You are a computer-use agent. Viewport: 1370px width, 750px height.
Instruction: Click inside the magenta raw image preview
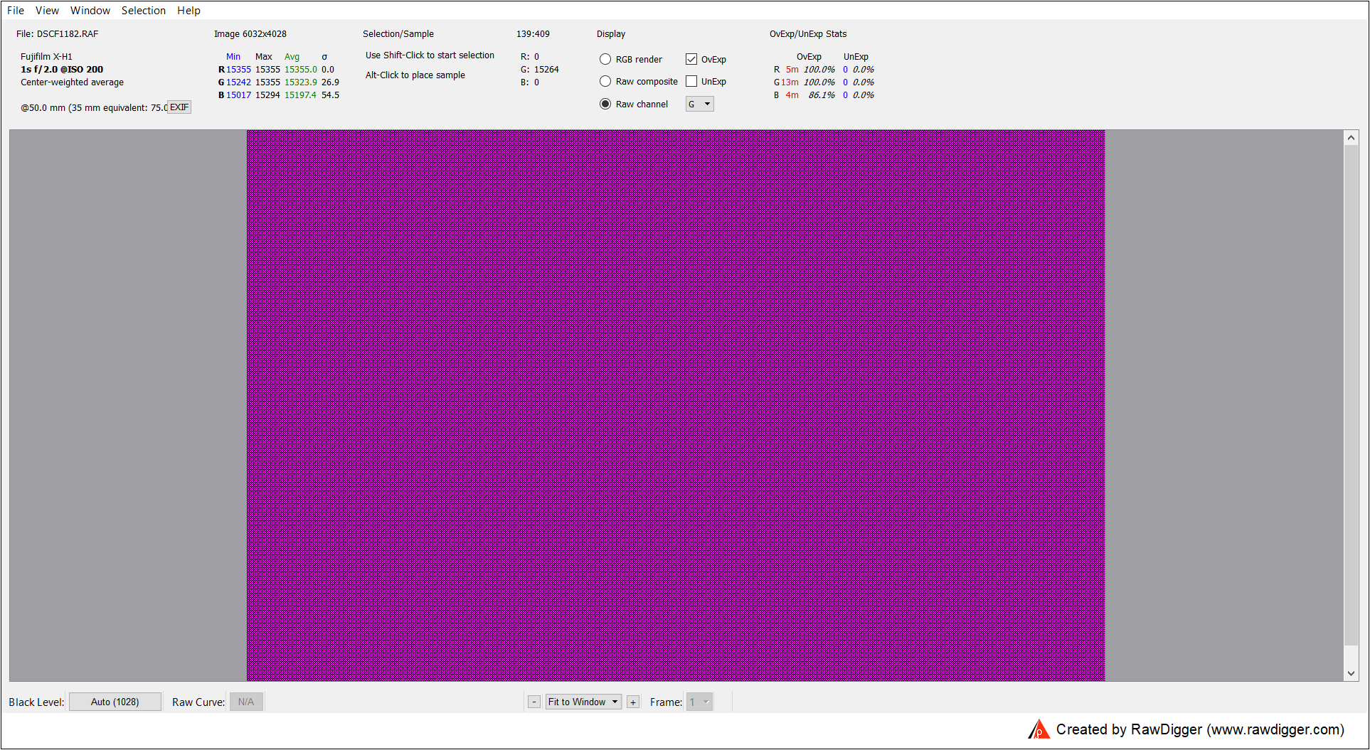pyautogui.click(x=676, y=405)
